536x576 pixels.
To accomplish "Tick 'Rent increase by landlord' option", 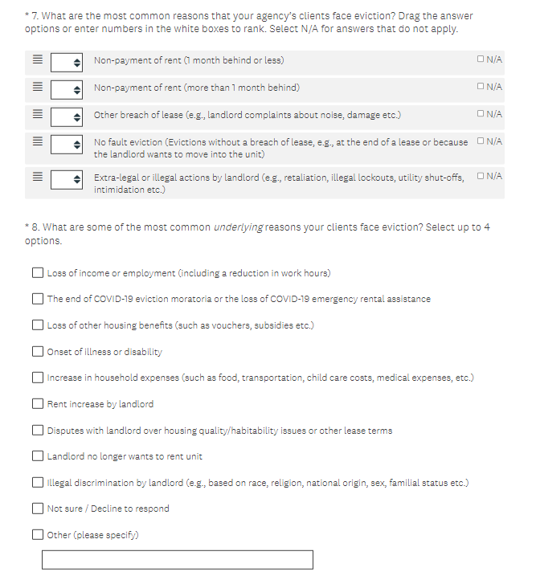I will coord(38,404).
